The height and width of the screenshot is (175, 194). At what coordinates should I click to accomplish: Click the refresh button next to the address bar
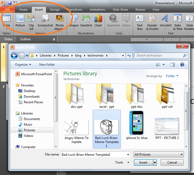click(x=129, y=55)
